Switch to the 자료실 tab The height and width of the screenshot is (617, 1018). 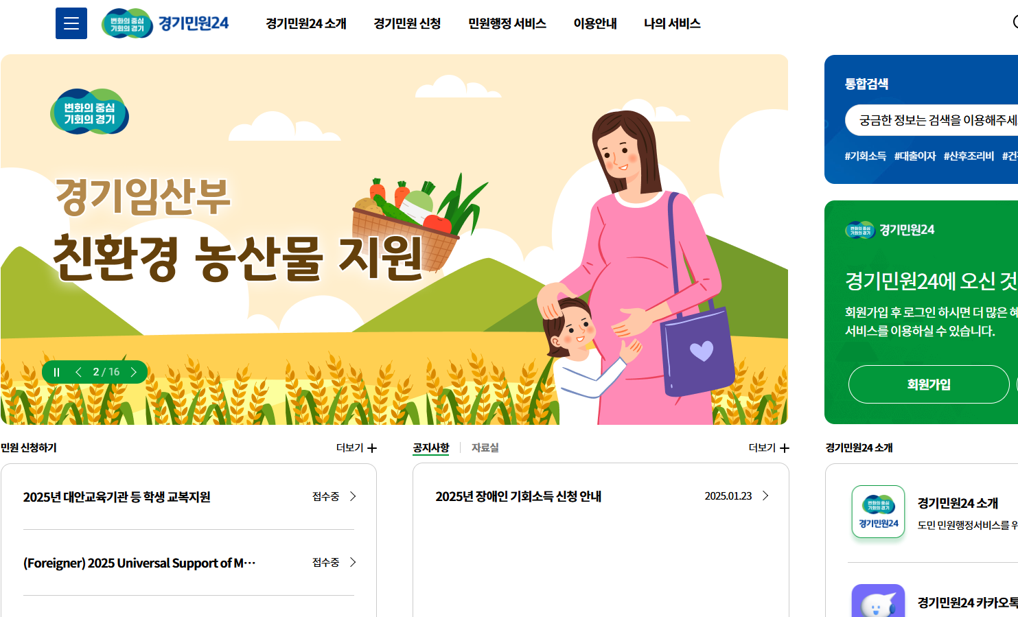pos(485,447)
